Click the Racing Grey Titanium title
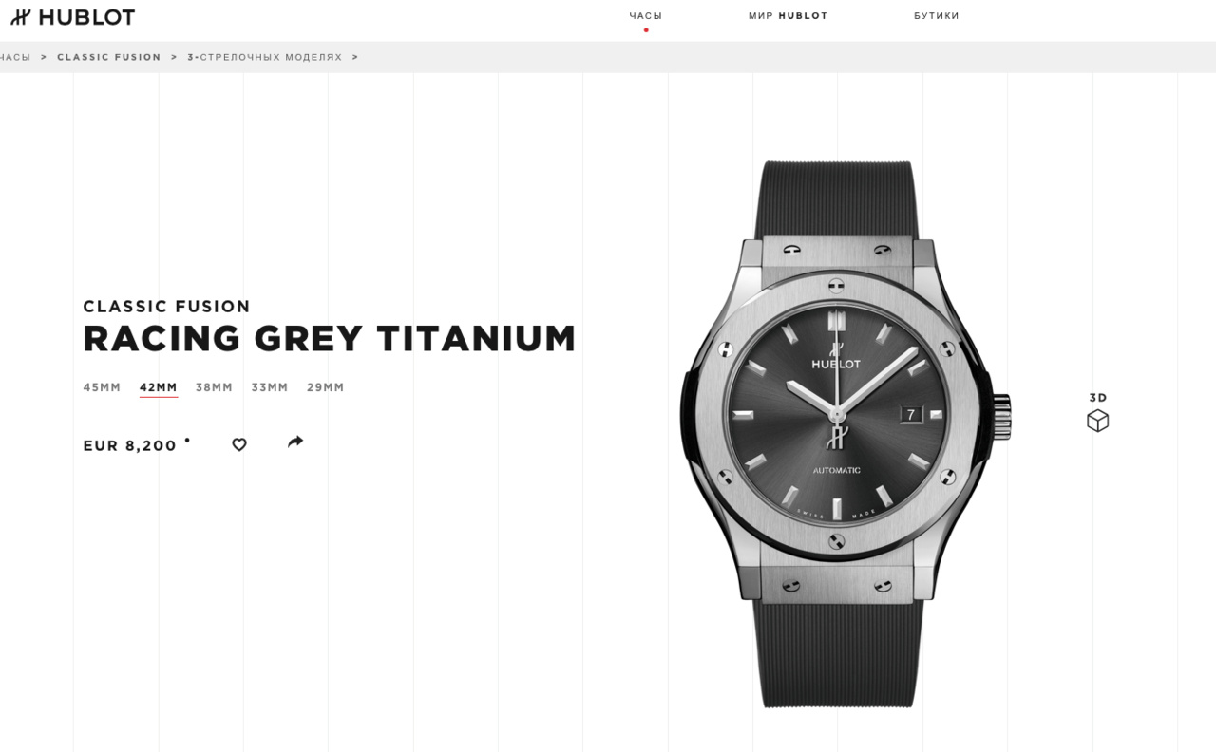 [330, 339]
